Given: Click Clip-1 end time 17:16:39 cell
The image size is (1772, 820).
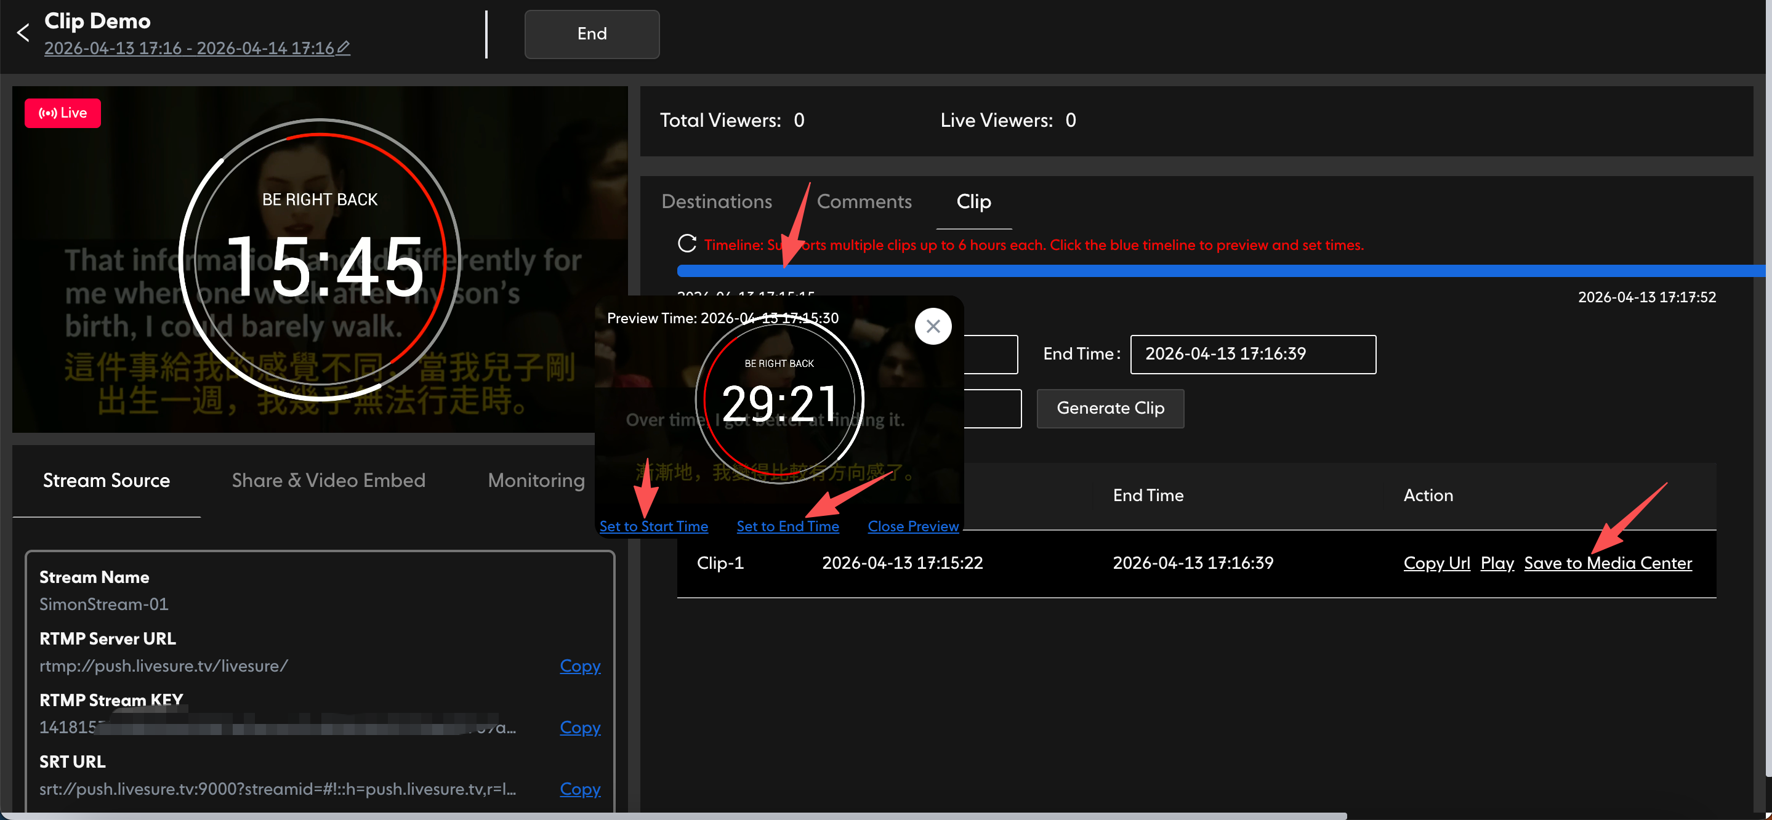Looking at the screenshot, I should (x=1193, y=563).
